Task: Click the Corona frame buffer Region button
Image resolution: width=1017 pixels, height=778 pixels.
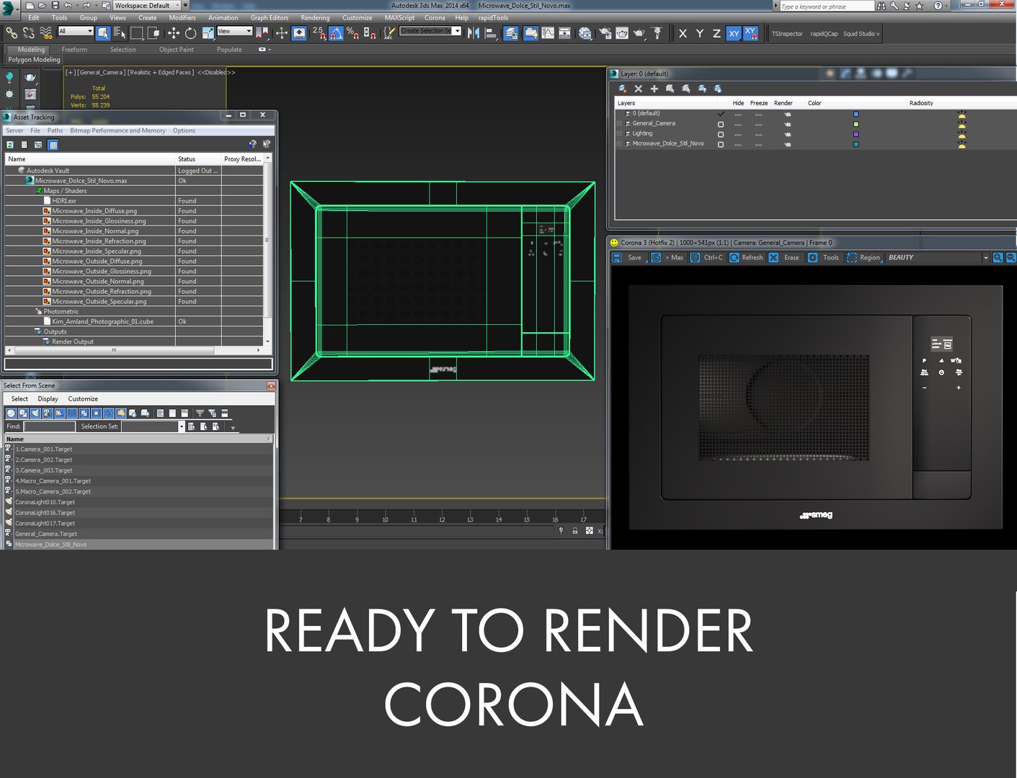Action: click(863, 257)
